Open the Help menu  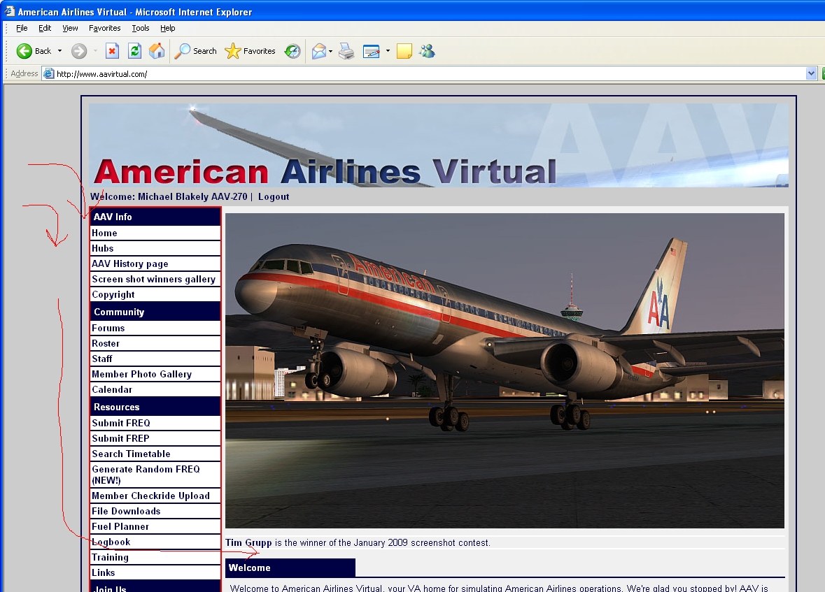[168, 28]
